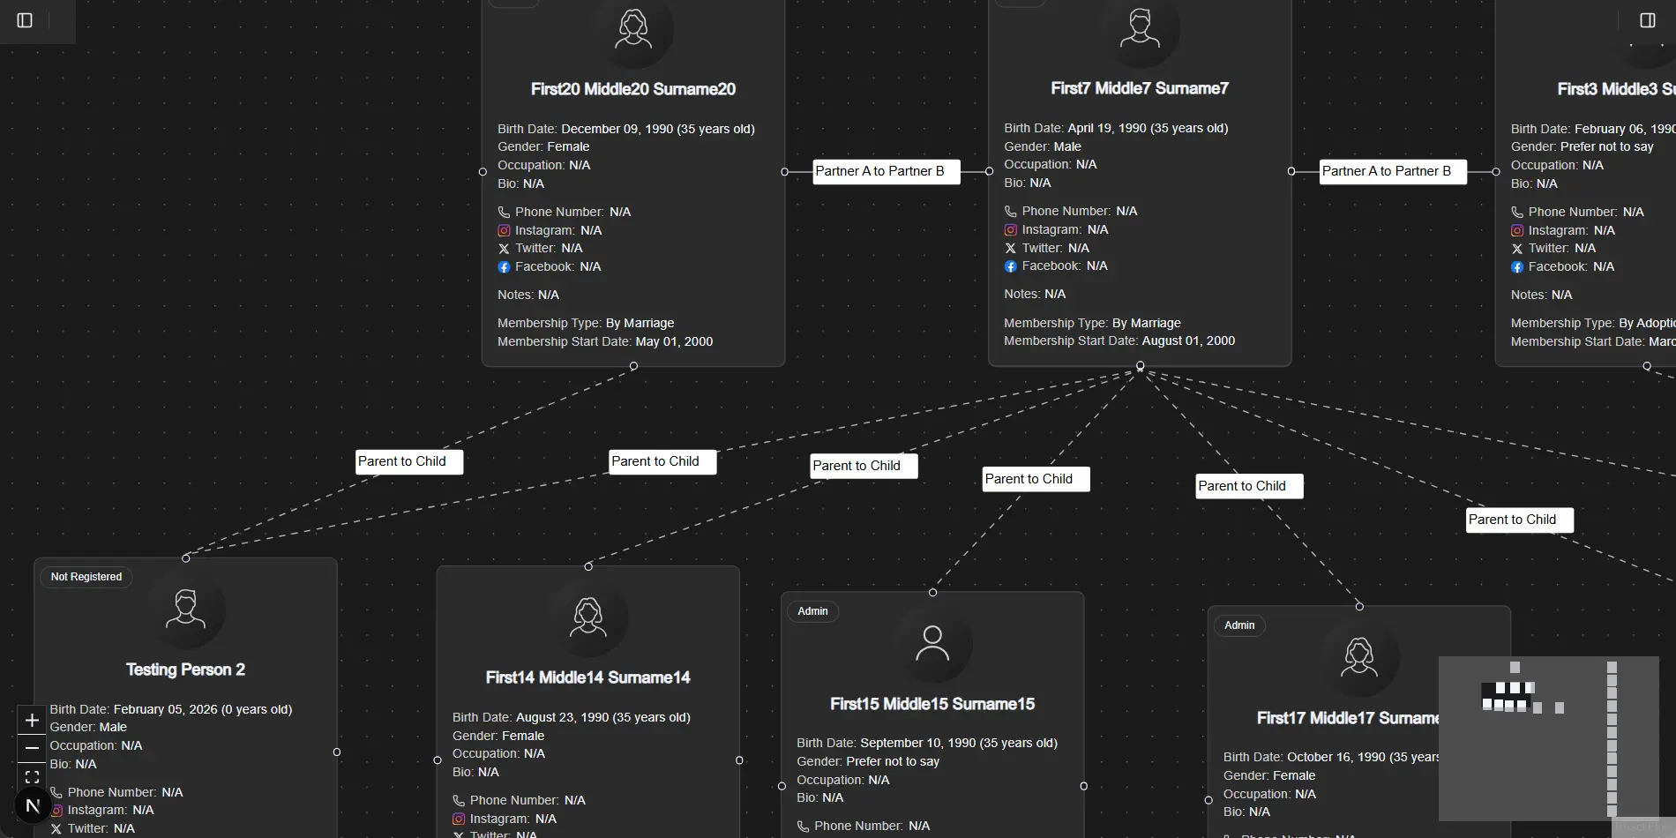Click the Not Registered badge on Testing Person 2
The image size is (1676, 838).
coord(86,577)
